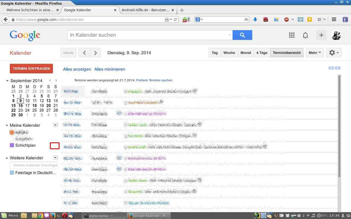Viewport: 351px width, 219px height.
Task: Click the scroll-down agenda arrow button
Action: pyautogui.click(x=338, y=68)
